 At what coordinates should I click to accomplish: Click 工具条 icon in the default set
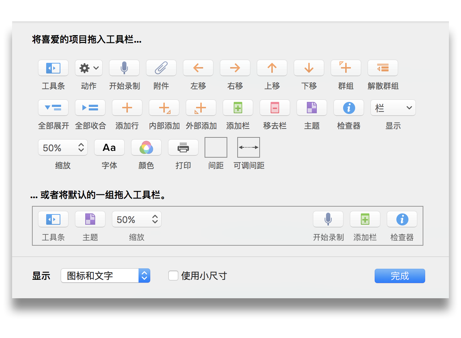[53, 219]
